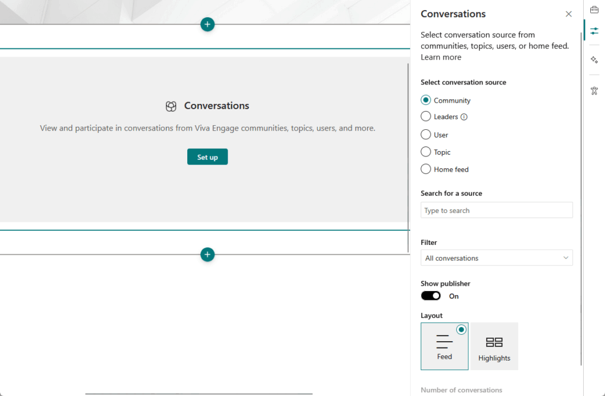Select the Home feed conversation source
This screenshot has width=605, height=396.
click(x=425, y=169)
